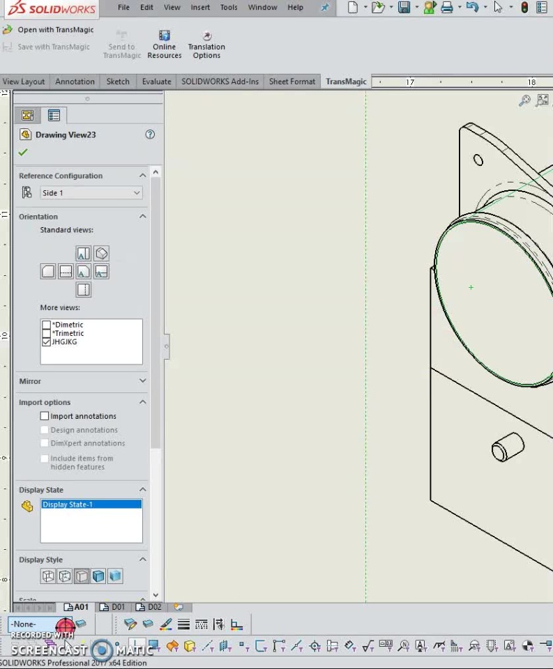Enable Import annotations checkbox

[x=45, y=415]
